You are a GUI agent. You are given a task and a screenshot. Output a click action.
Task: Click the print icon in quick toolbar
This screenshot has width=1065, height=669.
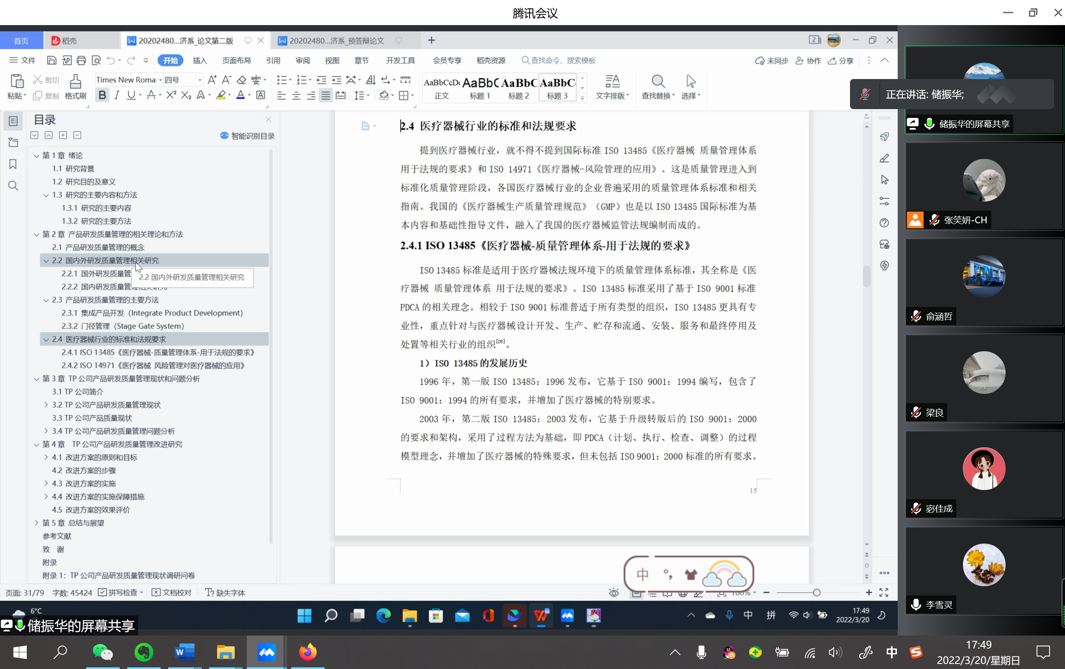(x=81, y=60)
